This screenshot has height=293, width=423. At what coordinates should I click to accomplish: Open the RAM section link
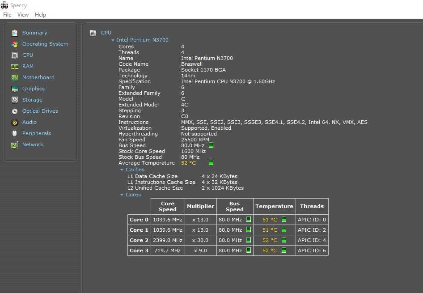coord(28,66)
